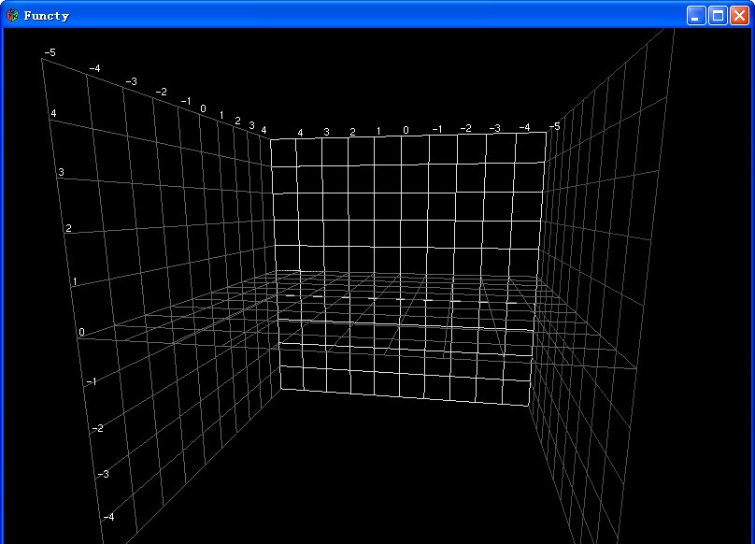Click label "1" above the back wall grid
Image resolution: width=755 pixels, height=544 pixels.
378,131
